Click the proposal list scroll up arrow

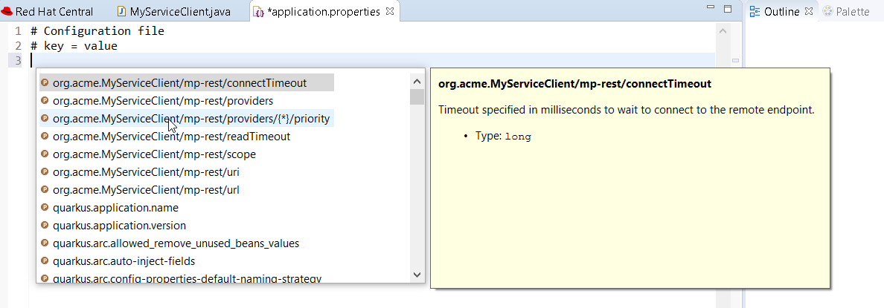(x=417, y=82)
